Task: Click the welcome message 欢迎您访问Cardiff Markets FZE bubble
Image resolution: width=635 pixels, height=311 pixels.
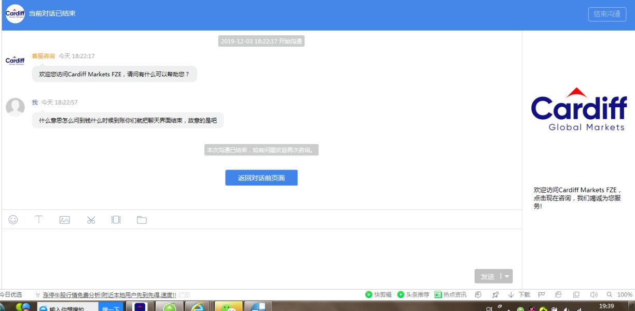Action: tap(115, 74)
